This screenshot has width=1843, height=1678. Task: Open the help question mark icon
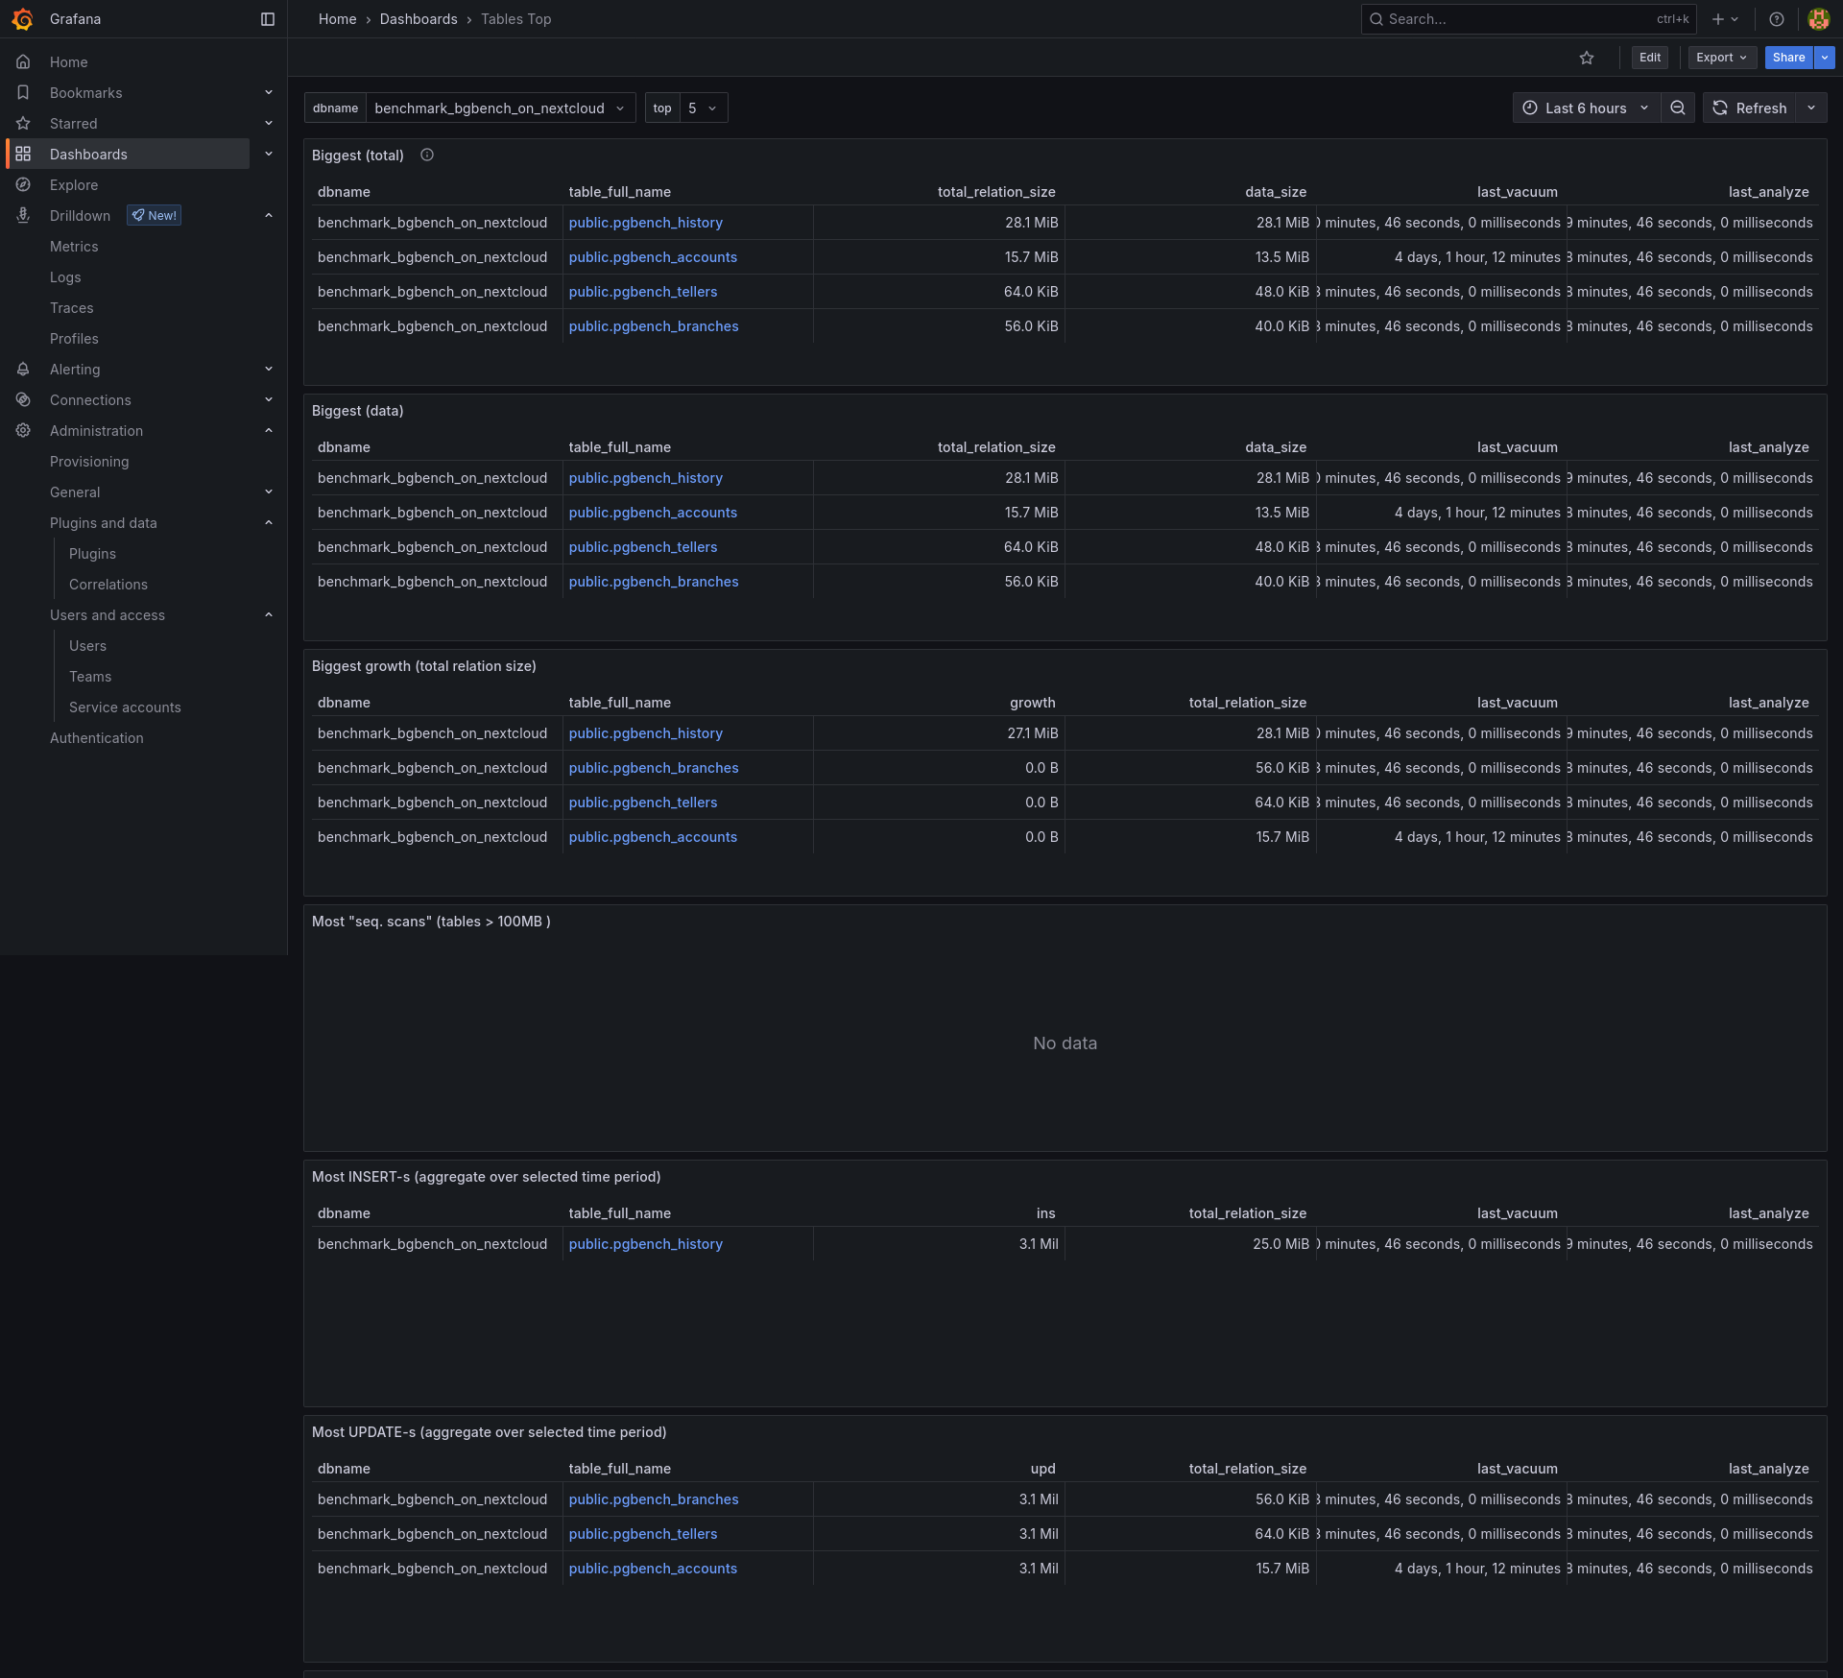(1777, 19)
